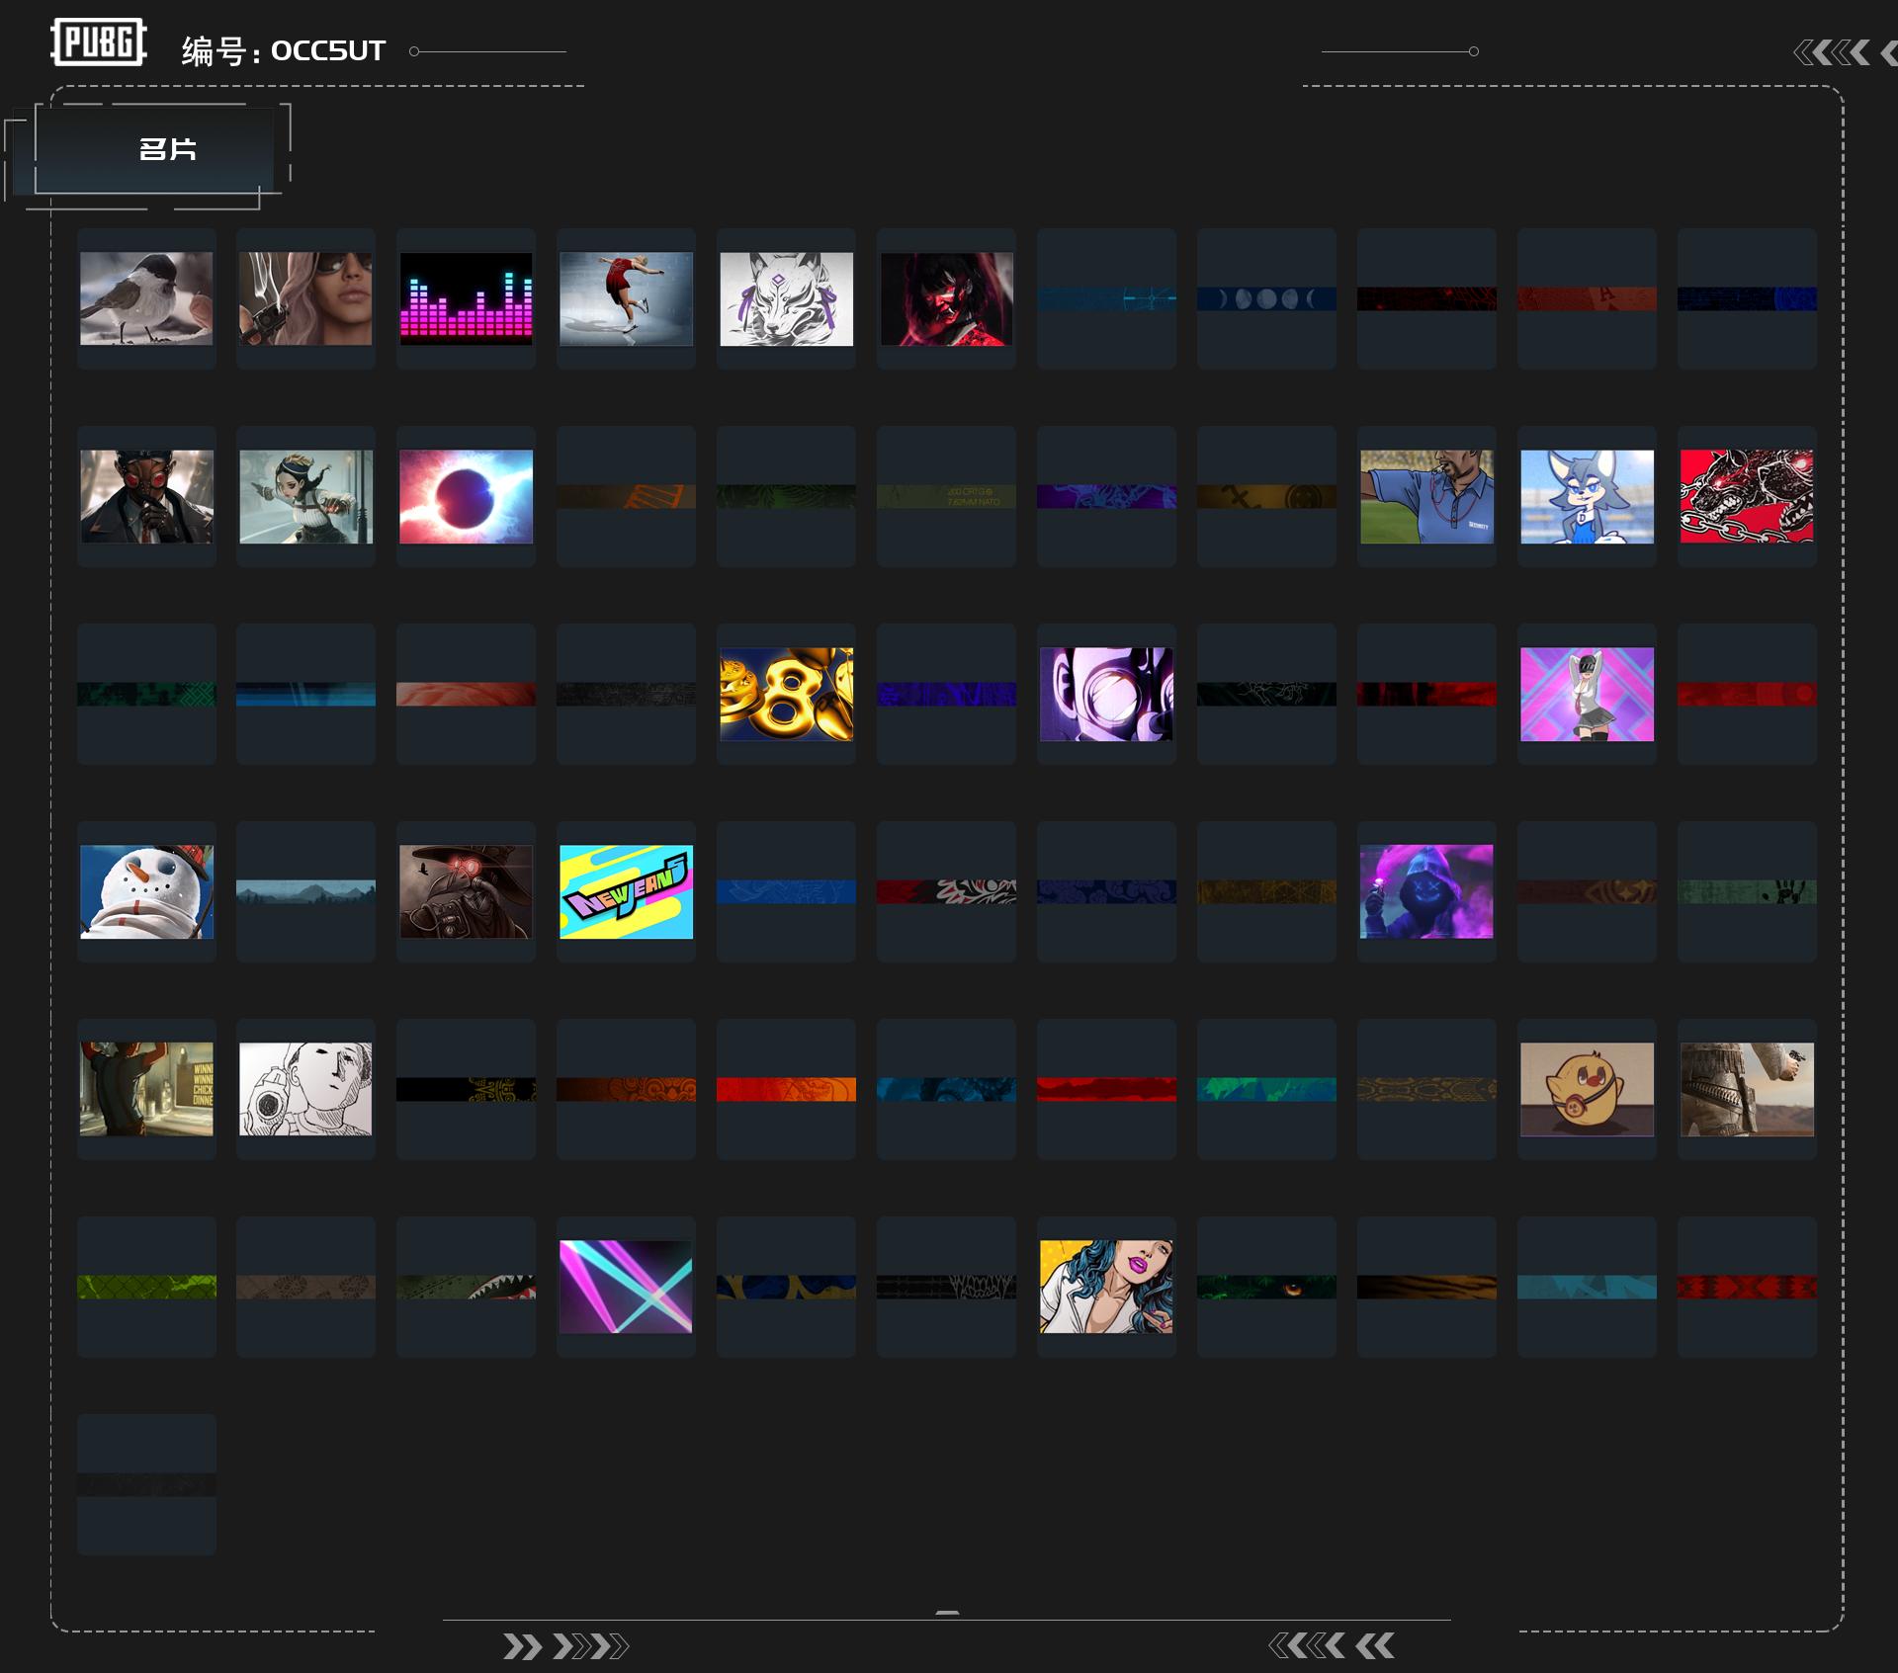Select the red-lit dark-haired woman card

[x=947, y=298]
